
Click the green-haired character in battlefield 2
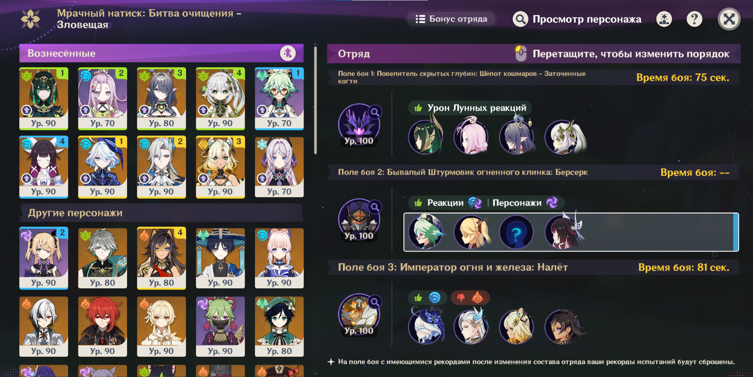pyautogui.click(x=426, y=232)
